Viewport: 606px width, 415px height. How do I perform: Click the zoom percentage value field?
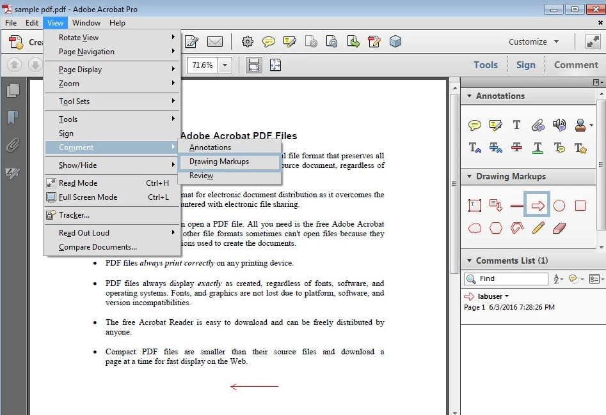202,65
